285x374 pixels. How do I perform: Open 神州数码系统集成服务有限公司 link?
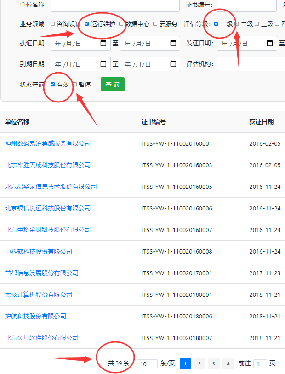48,143
